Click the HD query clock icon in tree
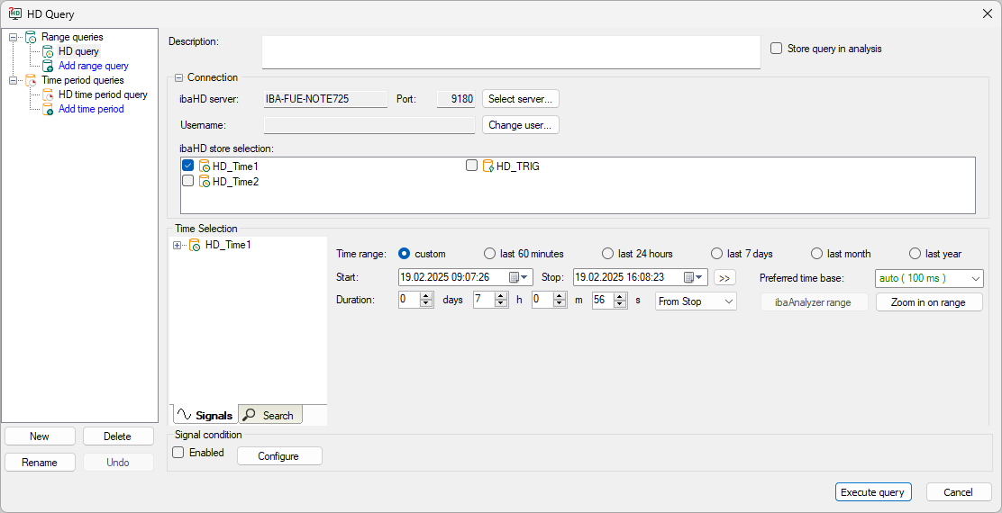The image size is (1002, 513). (x=49, y=52)
